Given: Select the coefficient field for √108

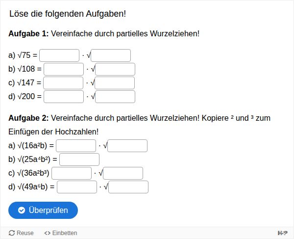Looking at the screenshot, I should (64, 69).
